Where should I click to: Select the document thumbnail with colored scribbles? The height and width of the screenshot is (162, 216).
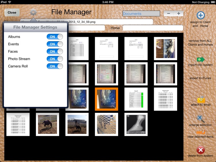click(x=107, y=74)
